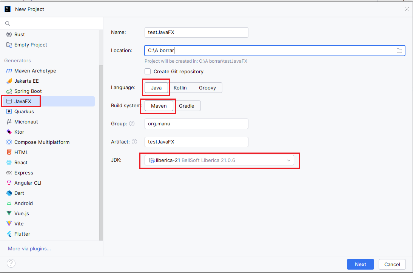The height and width of the screenshot is (273, 413).
Task: Open More via plugins link
Action: (29, 248)
